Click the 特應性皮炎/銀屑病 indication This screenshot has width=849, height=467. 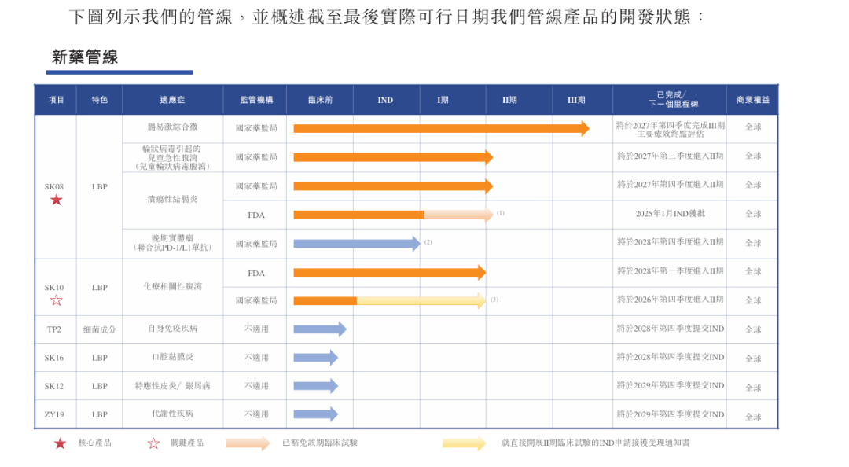click(173, 386)
